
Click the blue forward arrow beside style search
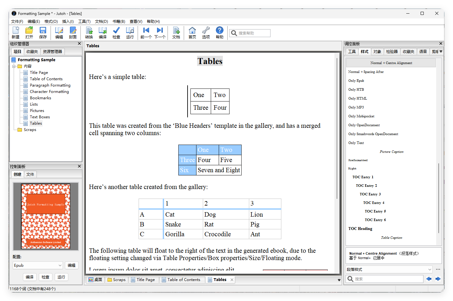pyautogui.click(x=438, y=279)
